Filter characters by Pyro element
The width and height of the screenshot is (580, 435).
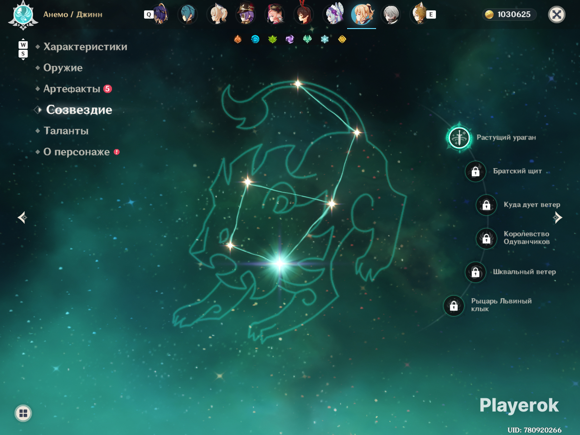(x=238, y=39)
